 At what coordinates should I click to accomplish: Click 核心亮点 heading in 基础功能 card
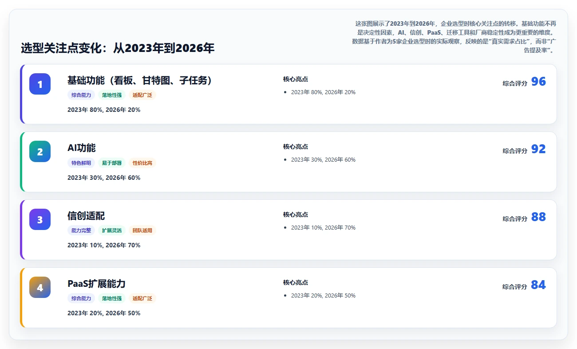tap(296, 79)
